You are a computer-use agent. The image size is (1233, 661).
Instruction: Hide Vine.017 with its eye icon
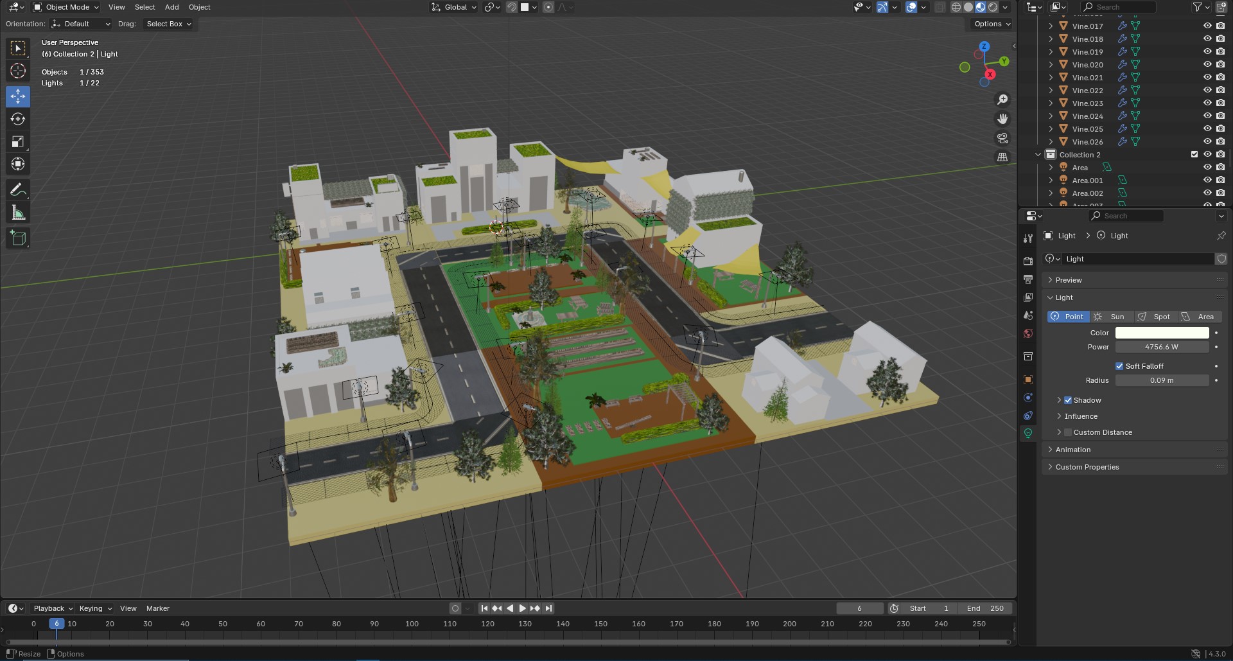1207,26
